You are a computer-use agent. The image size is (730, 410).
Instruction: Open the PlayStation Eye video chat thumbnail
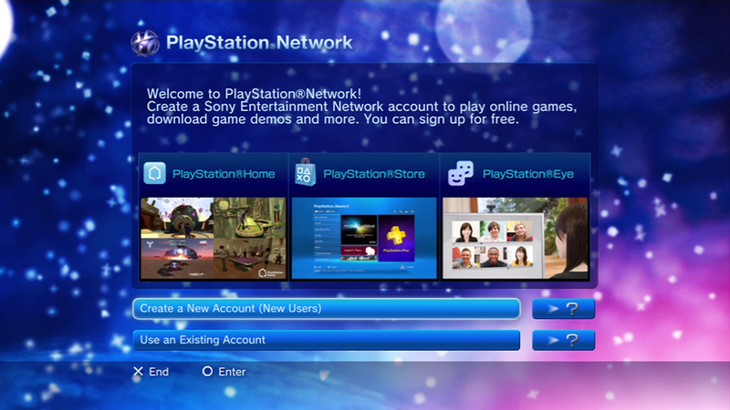pos(515,239)
